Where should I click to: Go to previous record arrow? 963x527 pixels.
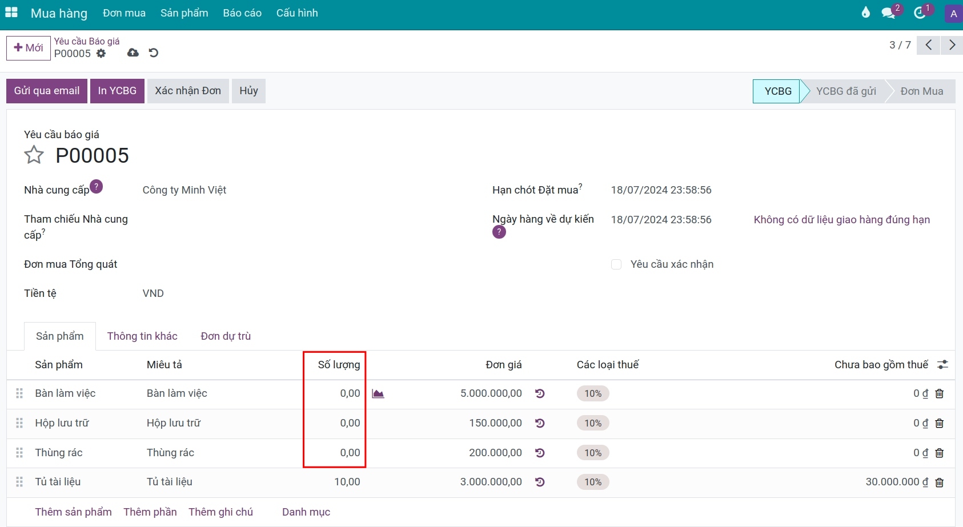tap(929, 45)
